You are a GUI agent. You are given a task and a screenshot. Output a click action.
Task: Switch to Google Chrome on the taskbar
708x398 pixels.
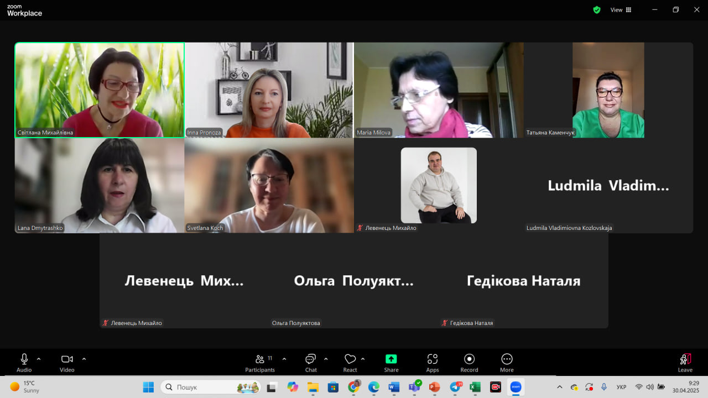coord(353,387)
